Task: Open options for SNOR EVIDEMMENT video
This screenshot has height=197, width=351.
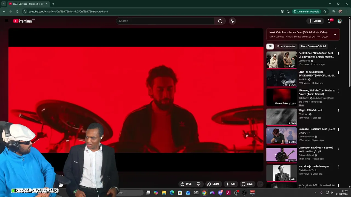Action: tap(338, 73)
